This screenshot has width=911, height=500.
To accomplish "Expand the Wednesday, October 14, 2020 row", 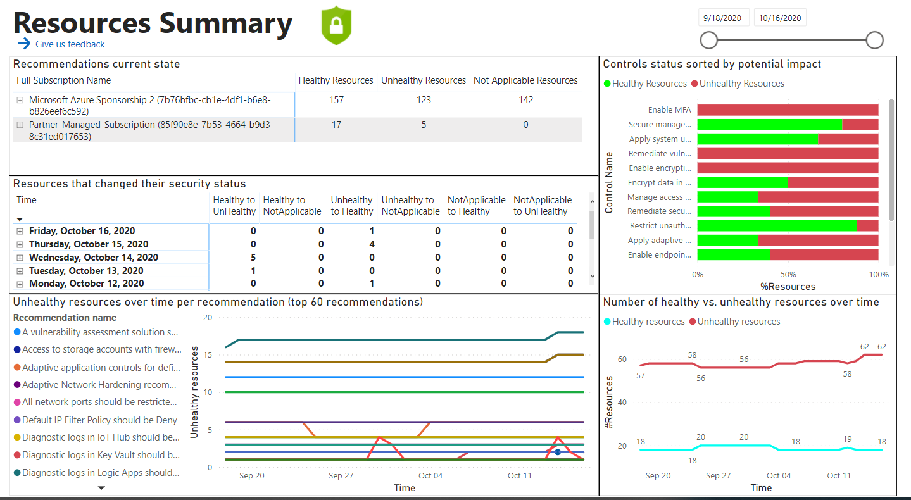I will pos(20,258).
